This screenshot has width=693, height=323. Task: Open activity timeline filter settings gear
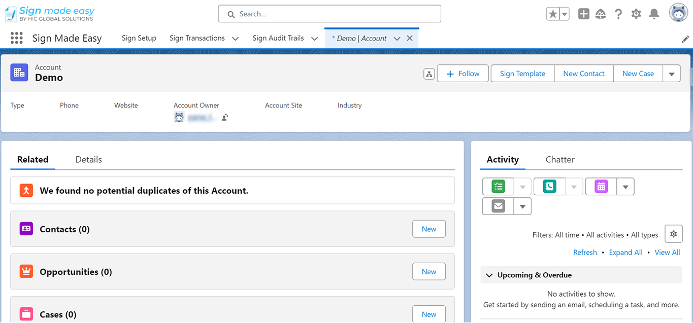[x=673, y=234]
